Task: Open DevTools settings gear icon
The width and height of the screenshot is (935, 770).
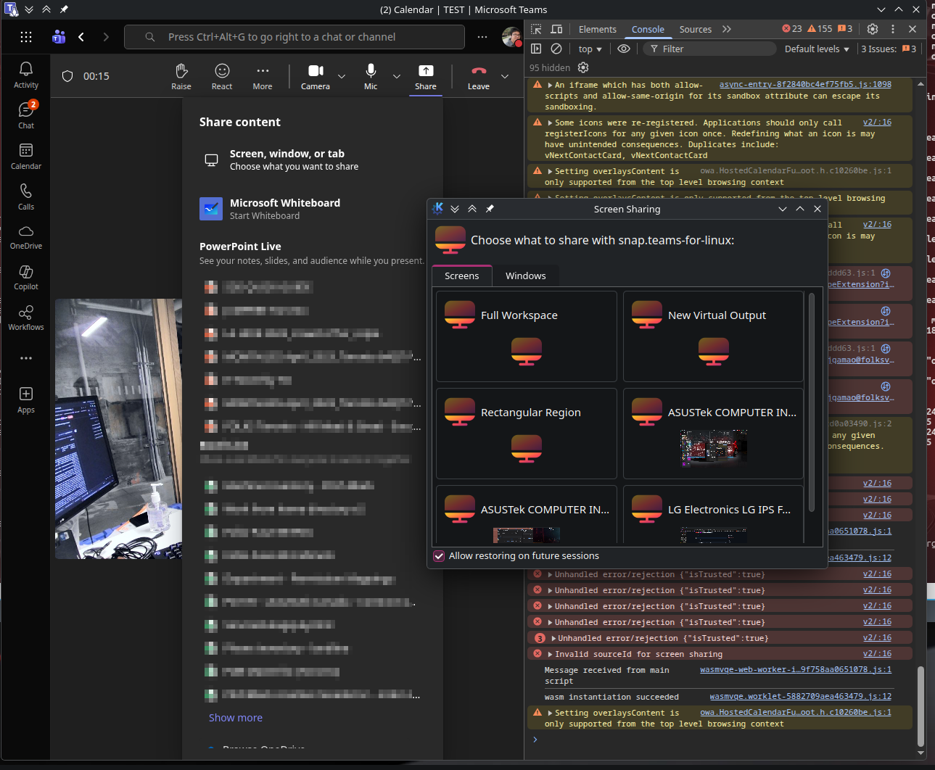Action: click(873, 29)
